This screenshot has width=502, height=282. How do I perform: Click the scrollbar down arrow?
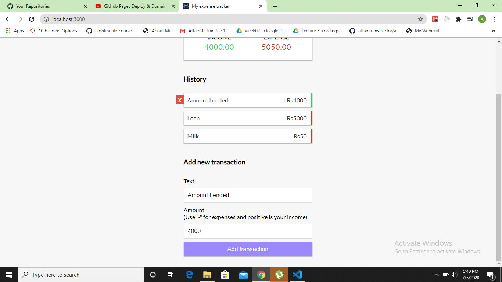click(x=499, y=264)
